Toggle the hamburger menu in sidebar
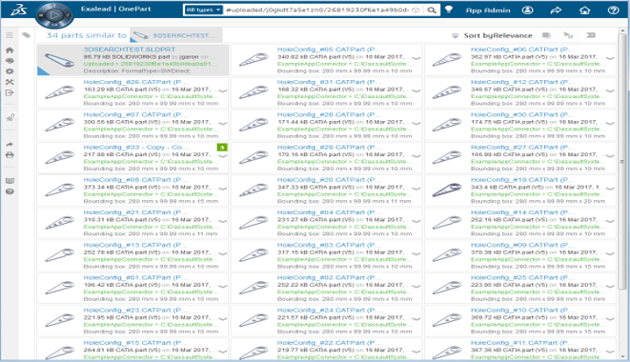This screenshot has height=362, width=630. [10, 35]
